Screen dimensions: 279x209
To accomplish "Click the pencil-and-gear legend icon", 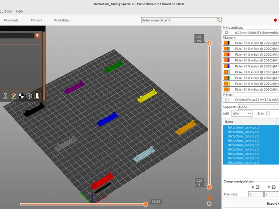I will point(14,96).
